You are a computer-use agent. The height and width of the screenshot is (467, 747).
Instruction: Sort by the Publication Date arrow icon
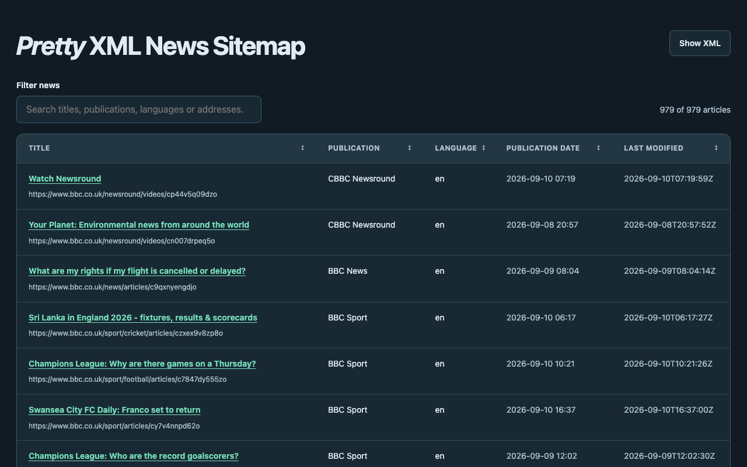point(598,148)
